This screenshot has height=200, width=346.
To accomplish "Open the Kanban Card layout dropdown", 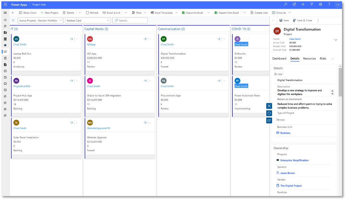I will pos(87,20).
